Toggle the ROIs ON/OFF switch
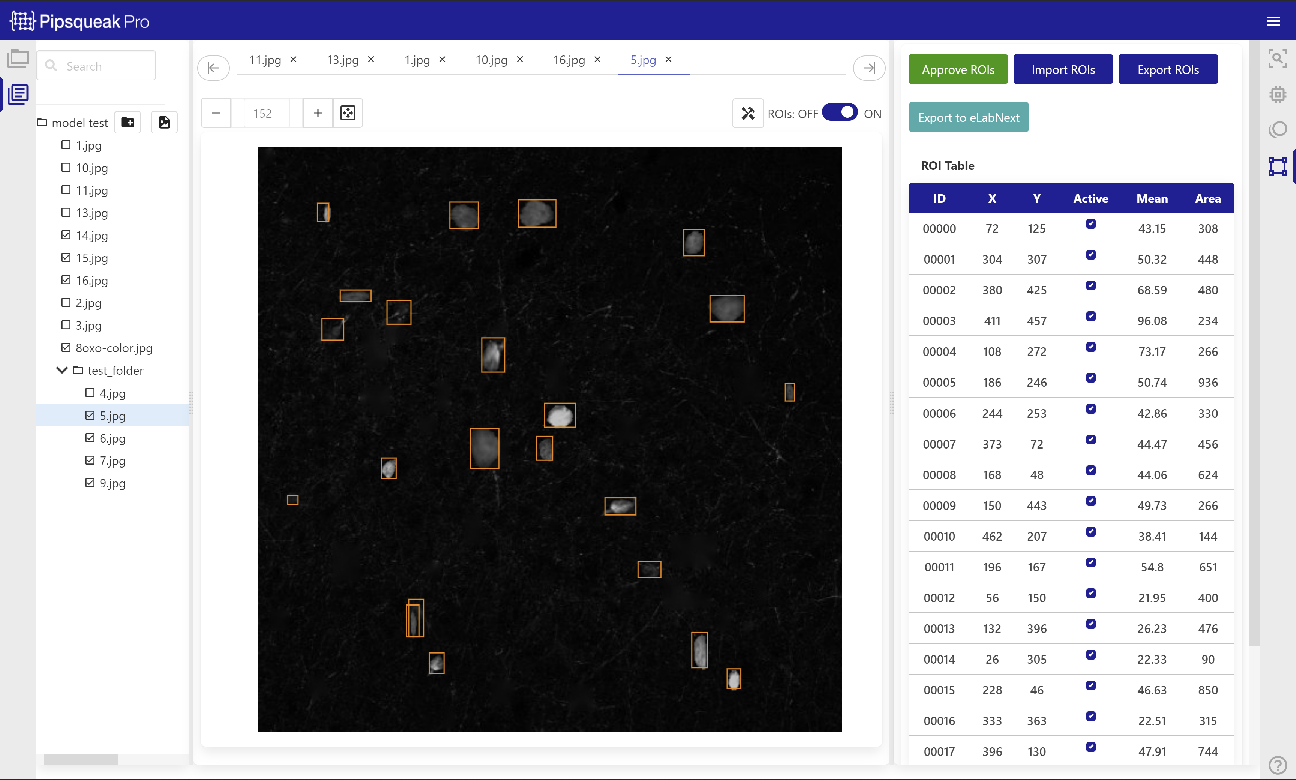Viewport: 1296px width, 780px height. pyautogui.click(x=840, y=113)
